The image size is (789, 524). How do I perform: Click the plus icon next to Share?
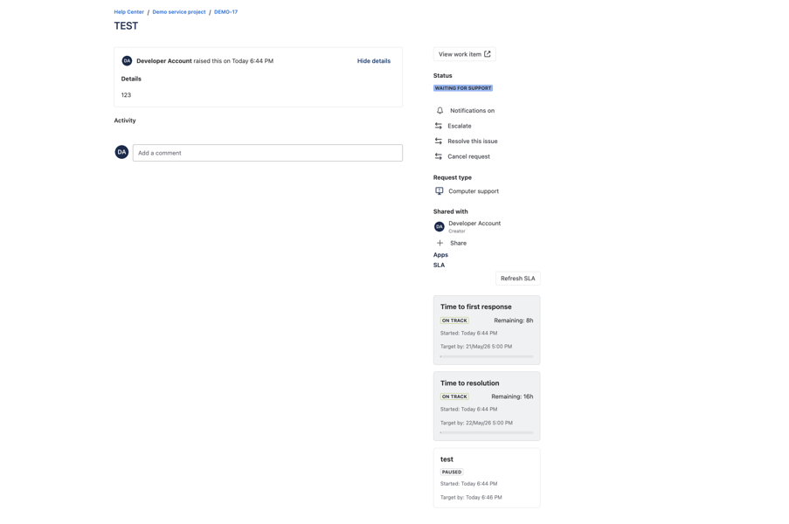tap(439, 243)
